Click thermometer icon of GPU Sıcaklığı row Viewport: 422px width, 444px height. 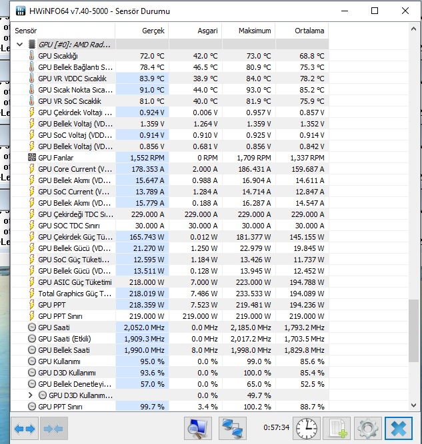coord(32,55)
